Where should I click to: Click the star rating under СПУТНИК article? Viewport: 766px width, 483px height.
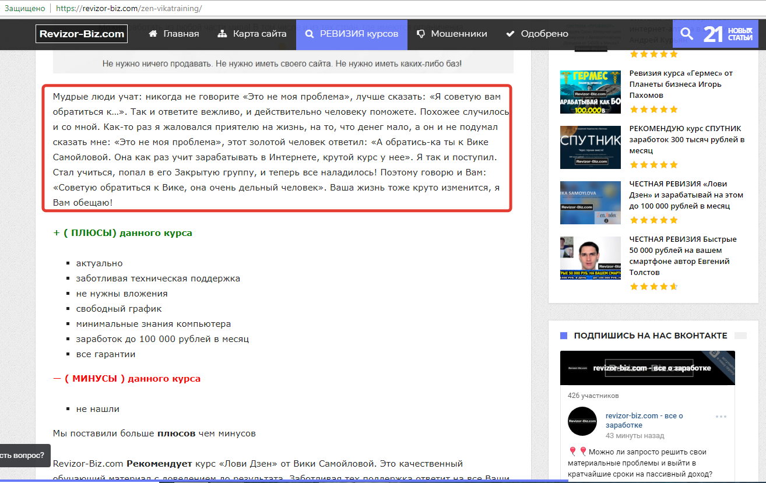(653, 165)
